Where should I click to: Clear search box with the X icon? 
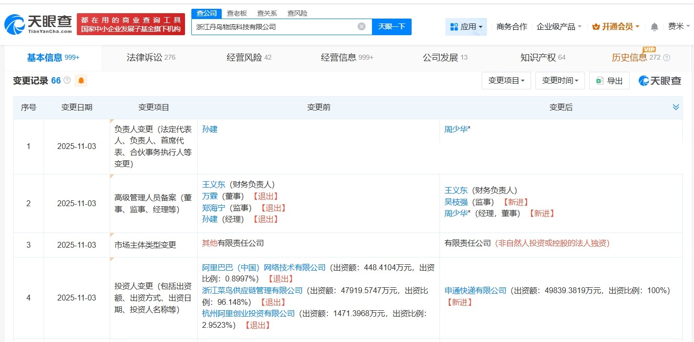[x=361, y=26]
